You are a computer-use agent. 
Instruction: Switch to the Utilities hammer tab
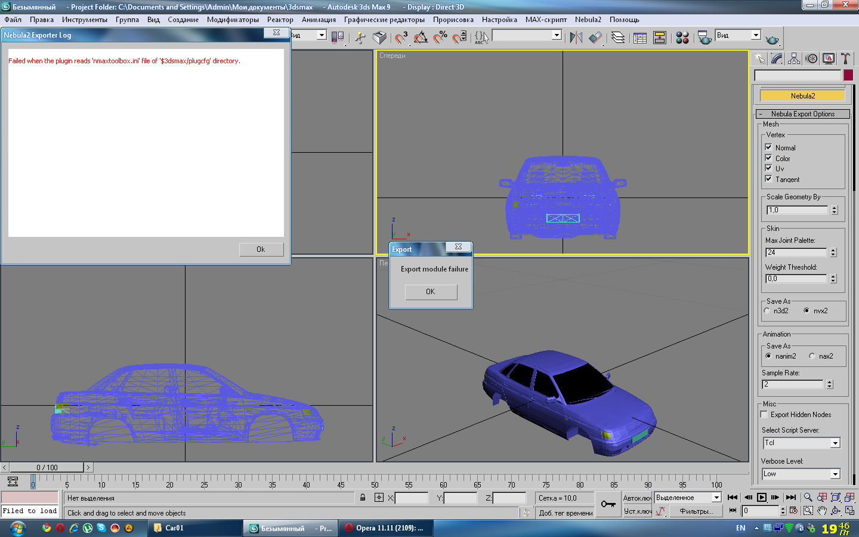click(845, 58)
